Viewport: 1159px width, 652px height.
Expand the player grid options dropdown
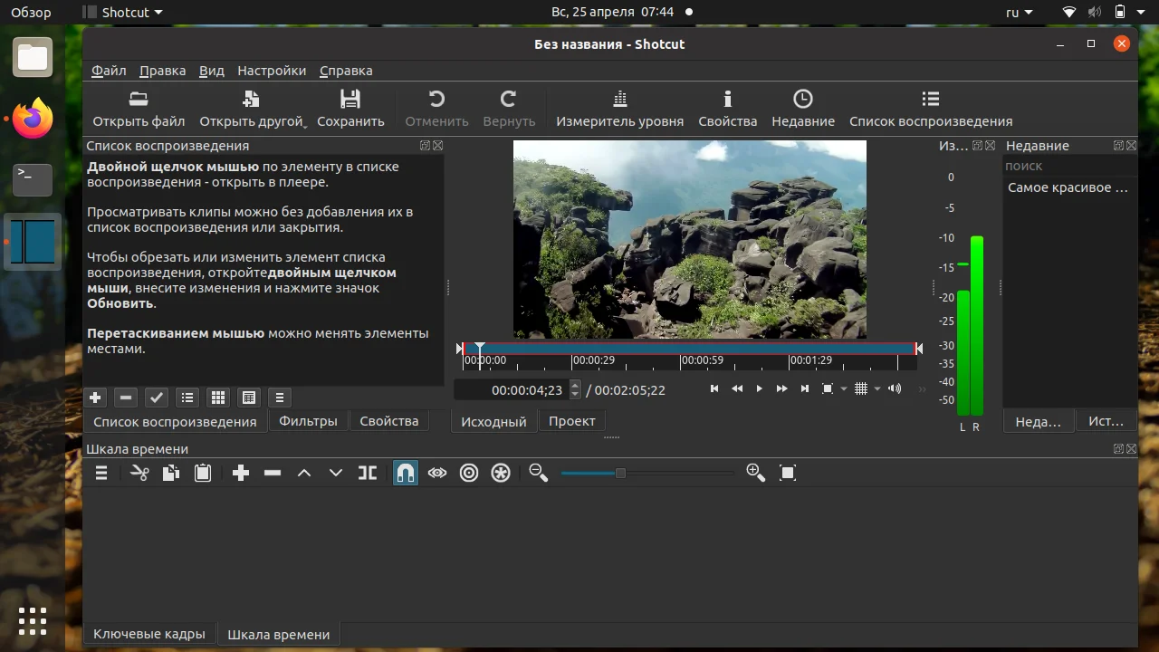877,389
